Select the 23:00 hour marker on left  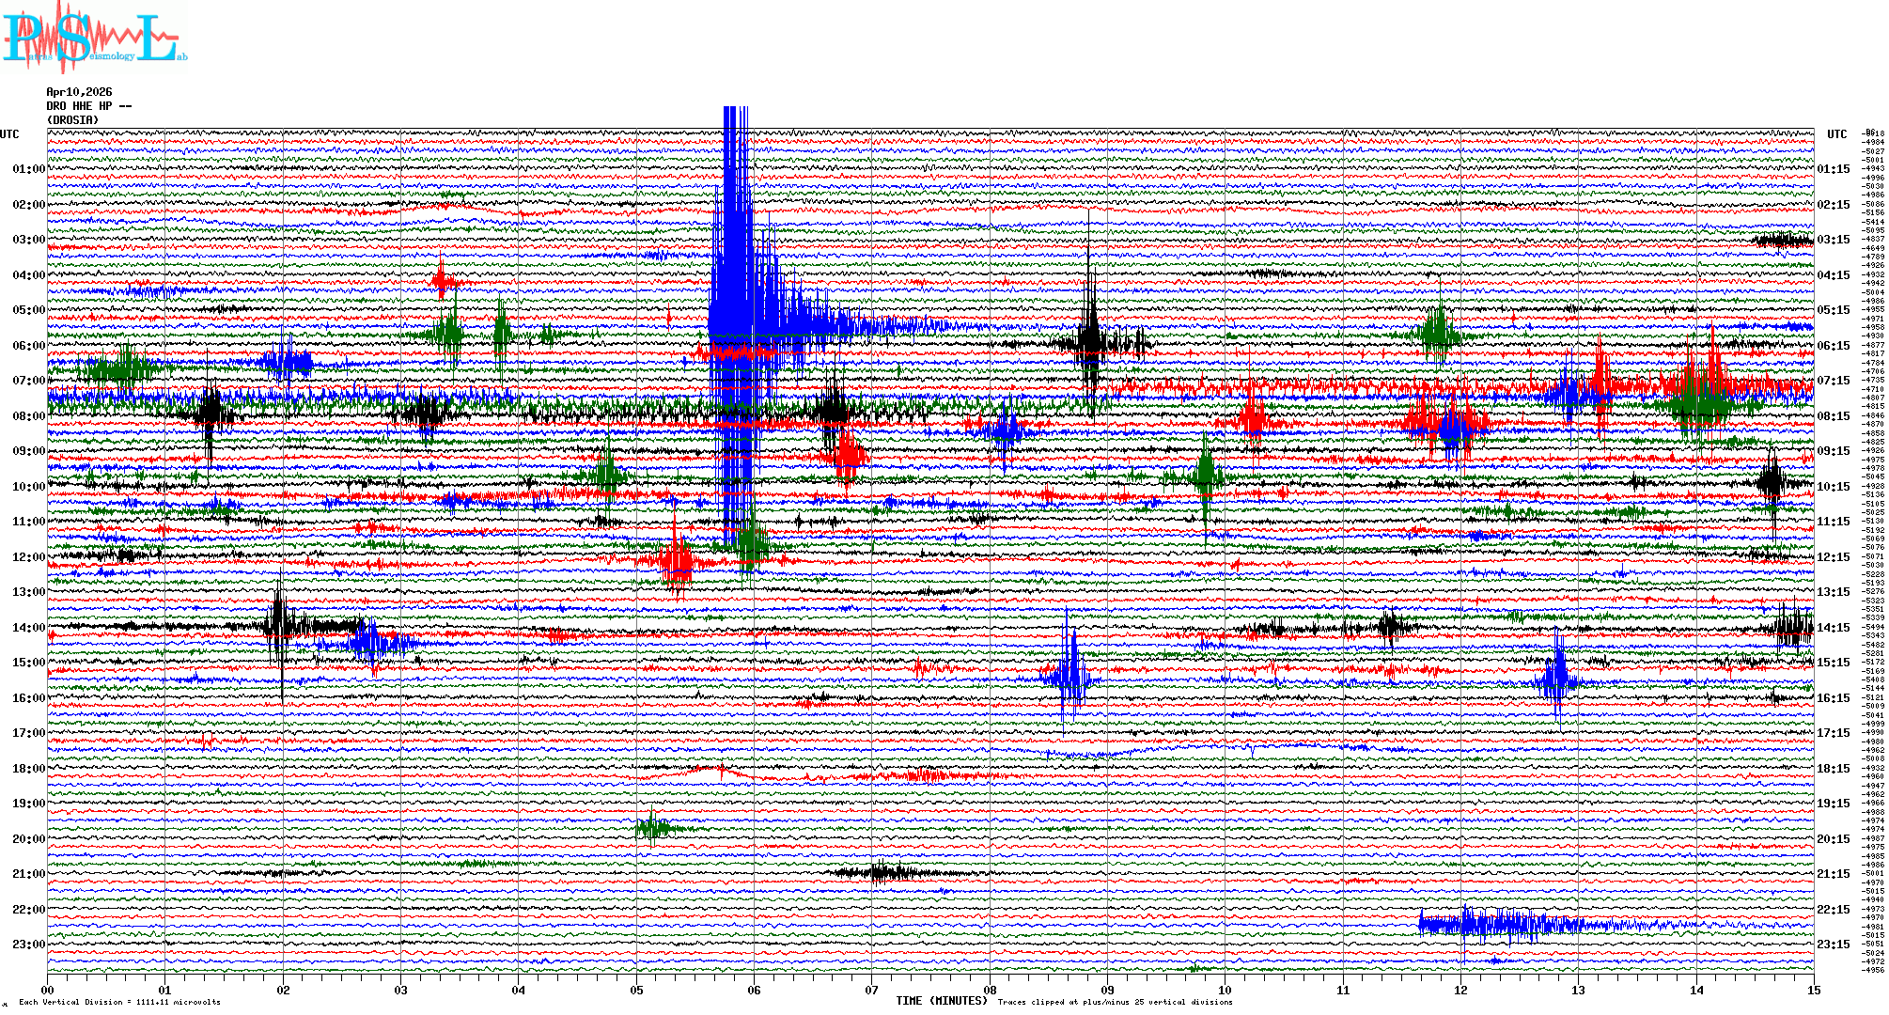pyautogui.click(x=28, y=945)
